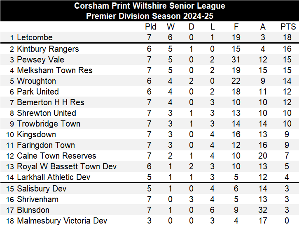The image size is (299, 226).
Task: Click Royal W Bassett Town Dev
Action: click(x=67, y=166)
